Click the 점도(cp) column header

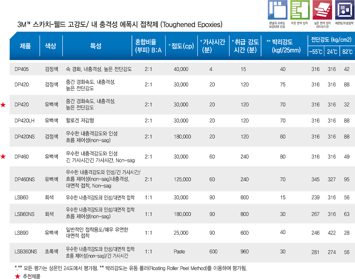pyautogui.click(x=181, y=46)
